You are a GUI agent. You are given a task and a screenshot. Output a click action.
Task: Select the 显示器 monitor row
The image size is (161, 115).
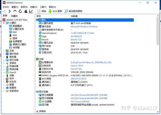85,105
